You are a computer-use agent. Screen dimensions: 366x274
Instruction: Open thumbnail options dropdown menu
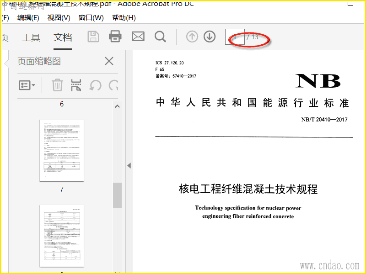27,85
